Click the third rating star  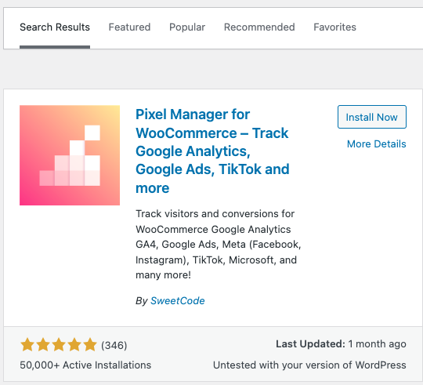tap(59, 345)
